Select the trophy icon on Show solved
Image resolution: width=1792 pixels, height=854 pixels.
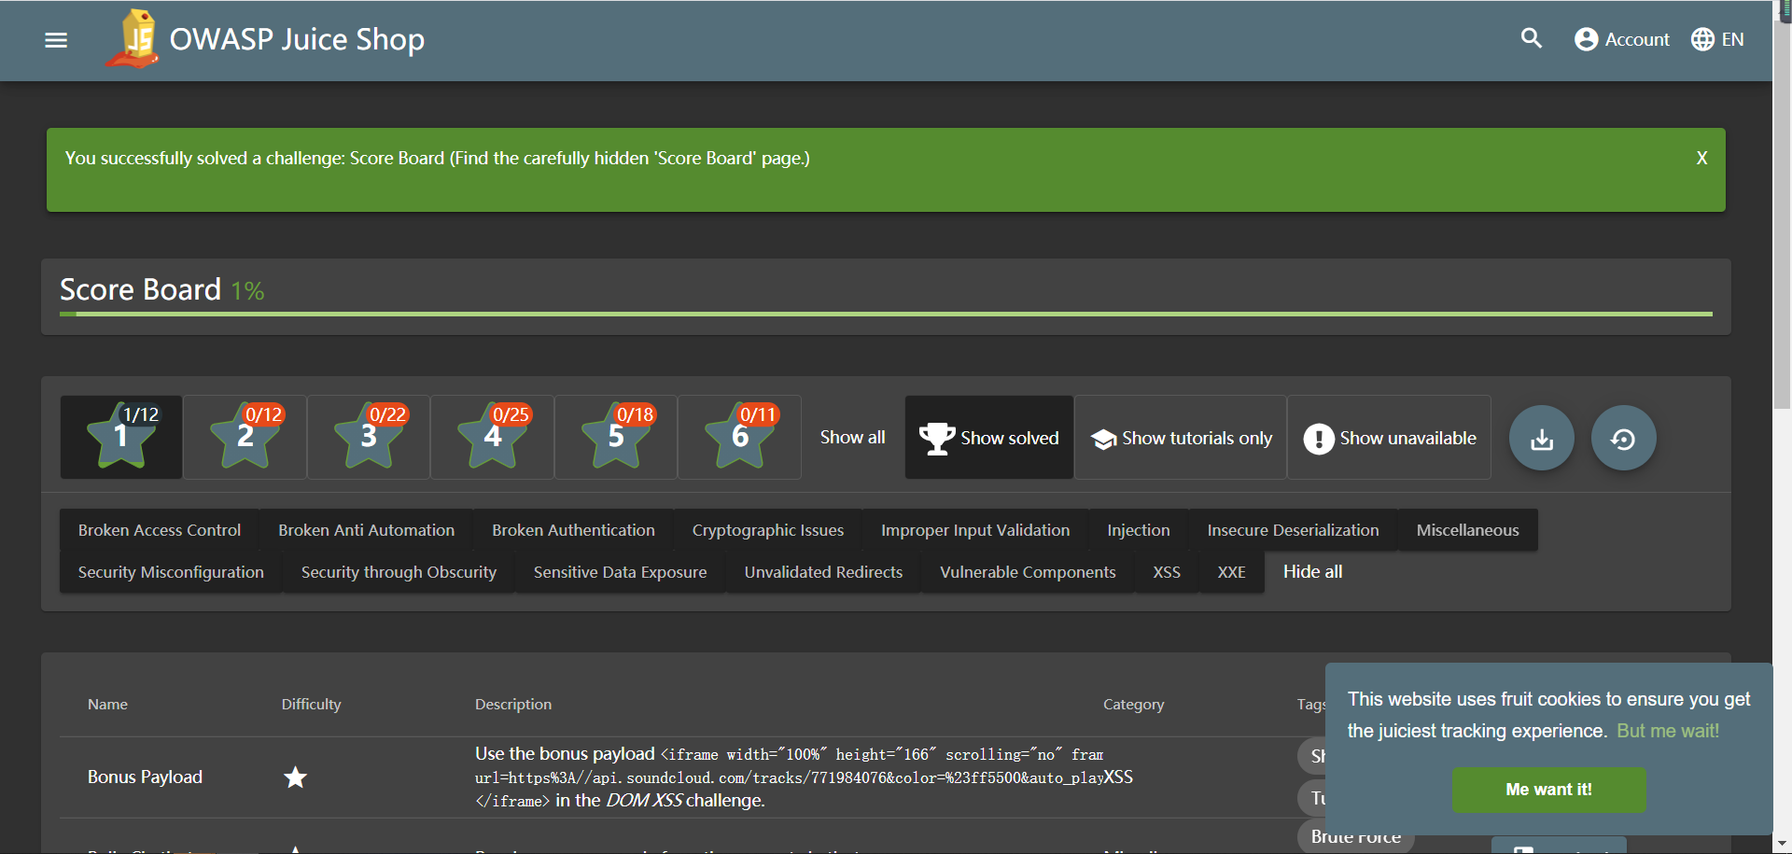tap(936, 437)
